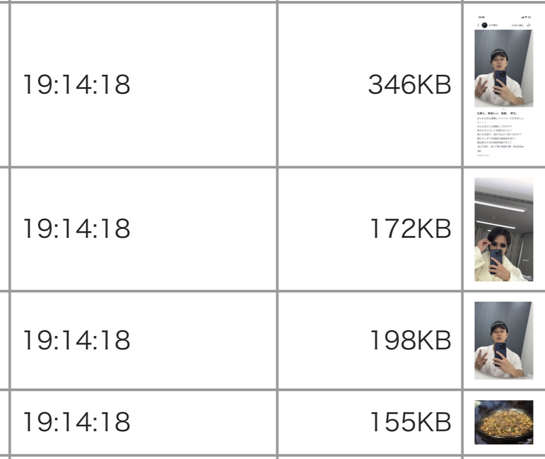
Task: Tap the back arrow in the 346KB thumbnail
Action: pos(478,25)
